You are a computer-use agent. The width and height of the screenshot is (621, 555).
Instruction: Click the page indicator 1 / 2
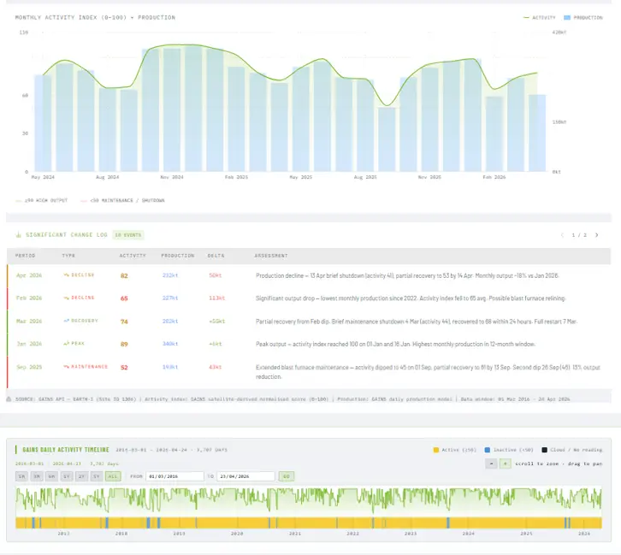pos(579,235)
